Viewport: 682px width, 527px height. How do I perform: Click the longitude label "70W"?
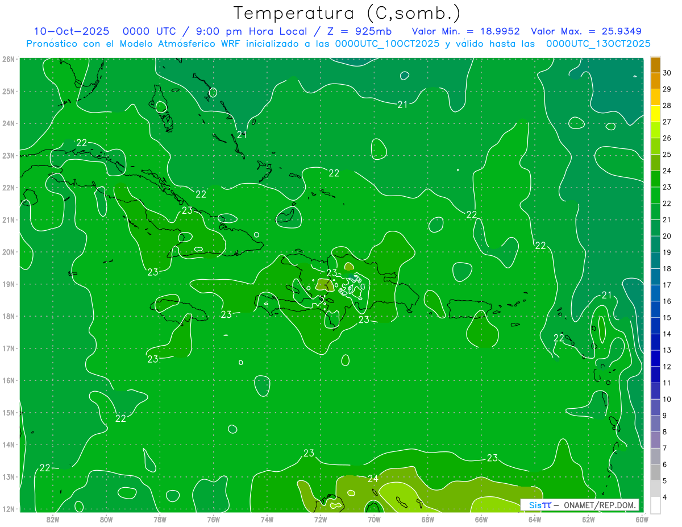point(374,518)
